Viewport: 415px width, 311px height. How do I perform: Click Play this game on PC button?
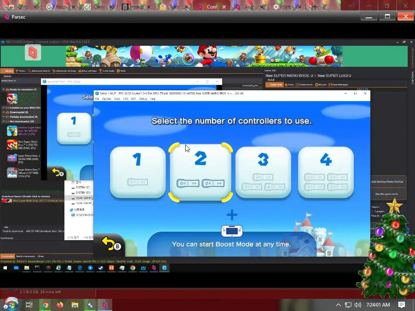click(387, 194)
